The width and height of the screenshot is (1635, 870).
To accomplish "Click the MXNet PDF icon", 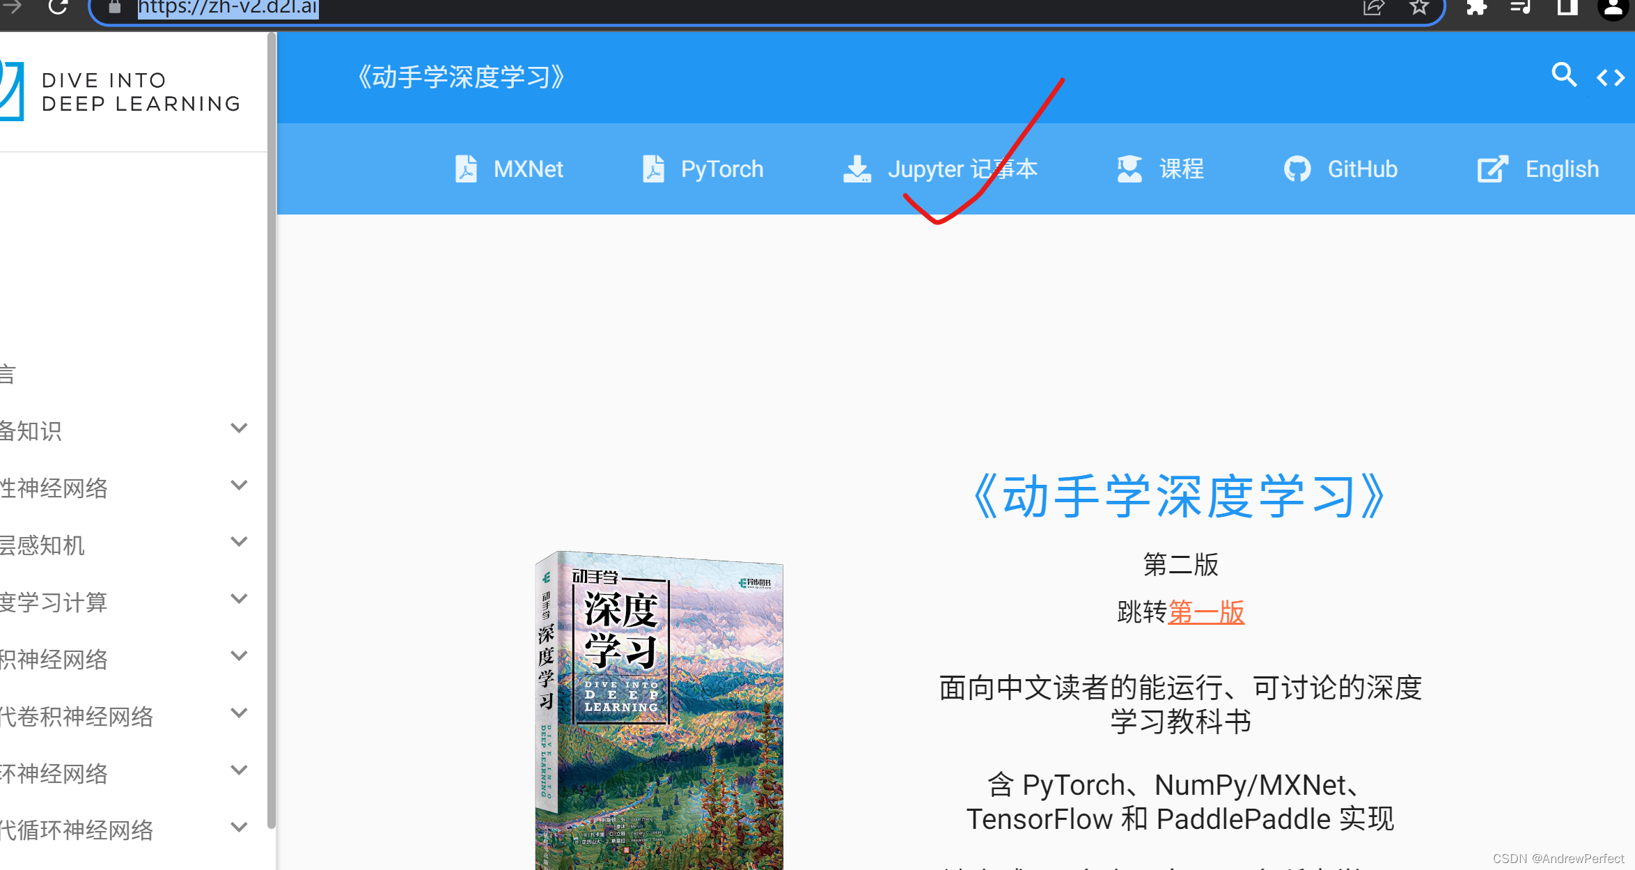I will point(466,169).
